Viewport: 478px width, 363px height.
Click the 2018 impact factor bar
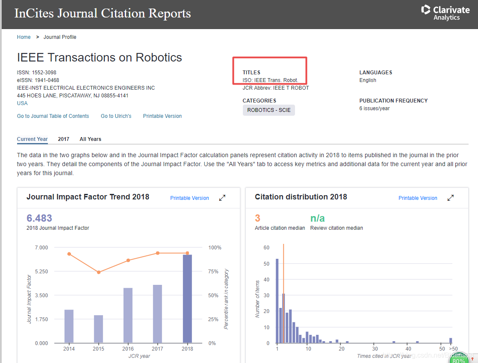click(188, 299)
